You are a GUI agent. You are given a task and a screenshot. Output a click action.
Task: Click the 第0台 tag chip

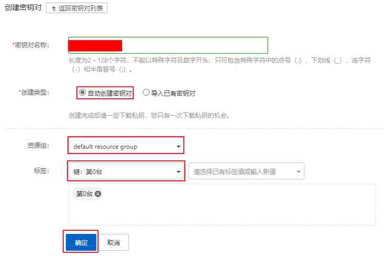click(88, 194)
